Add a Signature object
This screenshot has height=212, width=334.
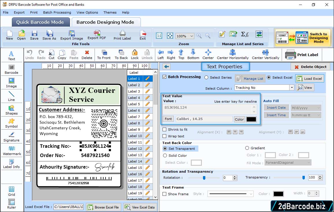click(12, 137)
